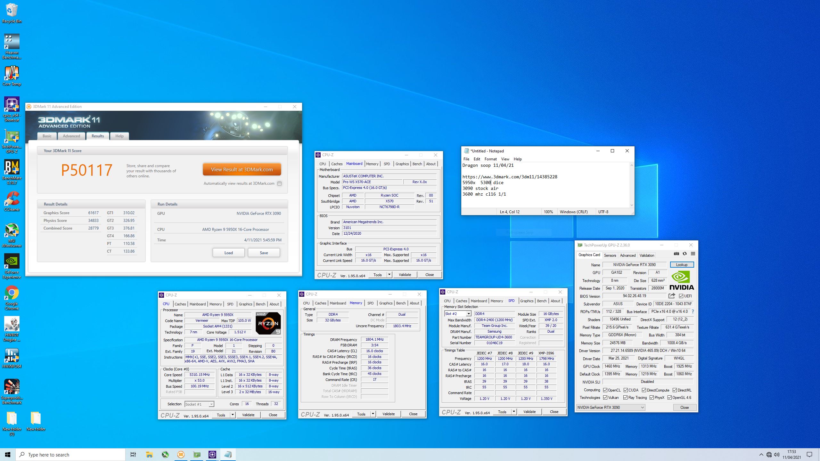Select the BenchMate 0.10.7 desktop icon
This screenshot has height=461, width=820.
pyautogui.click(x=12, y=172)
